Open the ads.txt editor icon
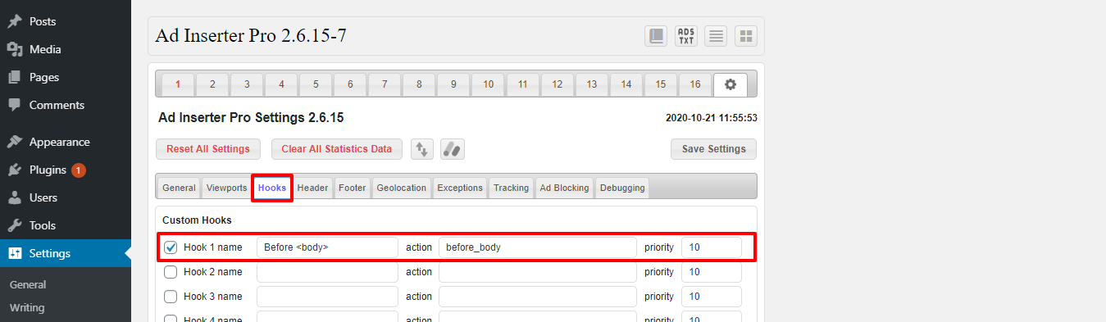1106x322 pixels. coord(686,36)
